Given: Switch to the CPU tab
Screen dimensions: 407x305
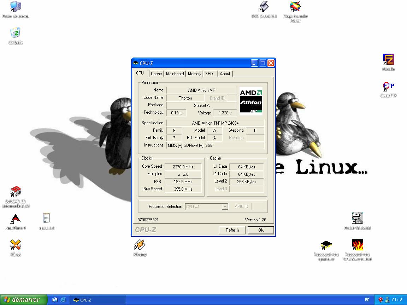Looking at the screenshot, I should pyautogui.click(x=140, y=73).
